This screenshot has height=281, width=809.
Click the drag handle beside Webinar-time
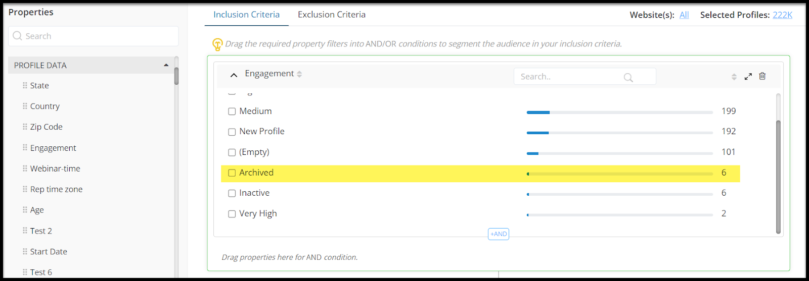25,168
